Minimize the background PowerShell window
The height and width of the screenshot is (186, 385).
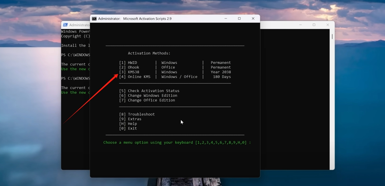[300, 25]
